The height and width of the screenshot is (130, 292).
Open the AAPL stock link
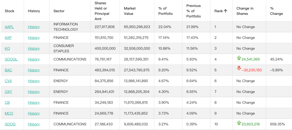pyautogui.click(x=9, y=27)
